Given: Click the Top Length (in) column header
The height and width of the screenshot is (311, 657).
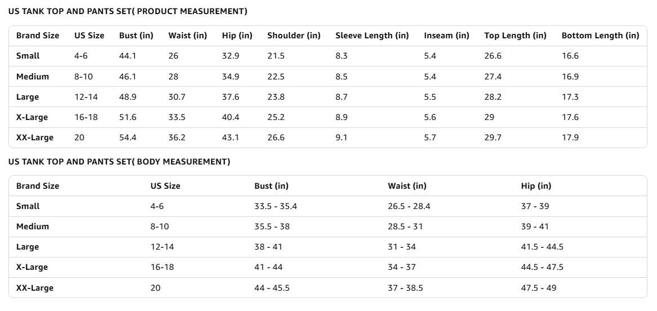Looking at the screenshot, I should [515, 35].
